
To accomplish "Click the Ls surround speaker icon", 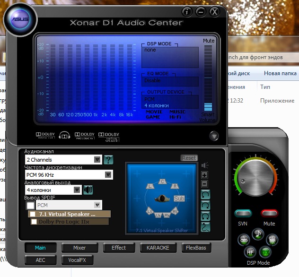I will pyautogui.click(x=150, y=211).
